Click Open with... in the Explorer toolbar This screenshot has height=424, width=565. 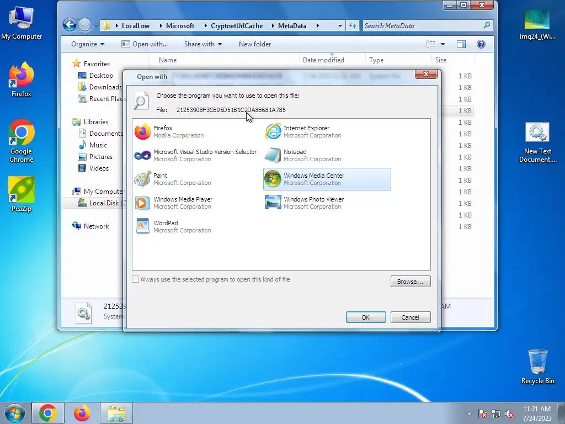pyautogui.click(x=145, y=44)
